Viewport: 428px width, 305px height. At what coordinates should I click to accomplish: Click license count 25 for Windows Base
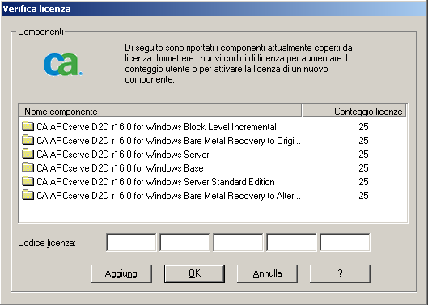(363, 168)
